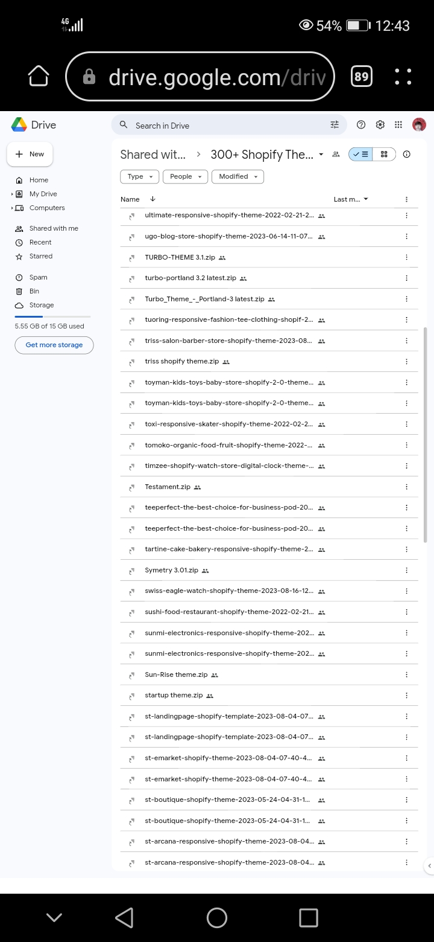Select TURBO-THEME 3.1.zip file

point(269,257)
